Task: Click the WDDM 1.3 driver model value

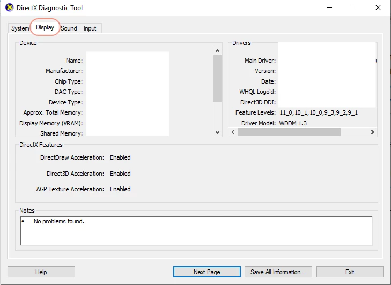Action: (x=293, y=123)
